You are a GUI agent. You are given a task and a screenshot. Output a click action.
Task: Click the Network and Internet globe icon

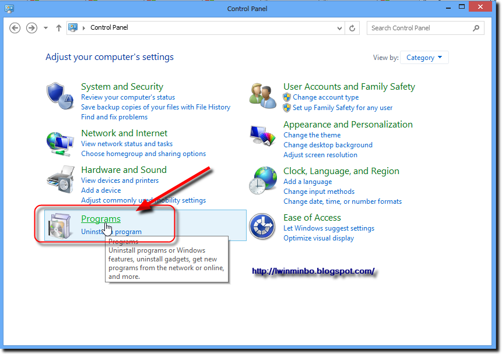tap(59, 144)
